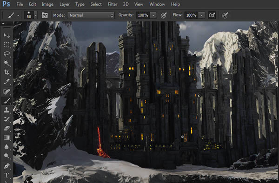
Task: Open the brush preset picker arrow
Action: tap(36, 15)
